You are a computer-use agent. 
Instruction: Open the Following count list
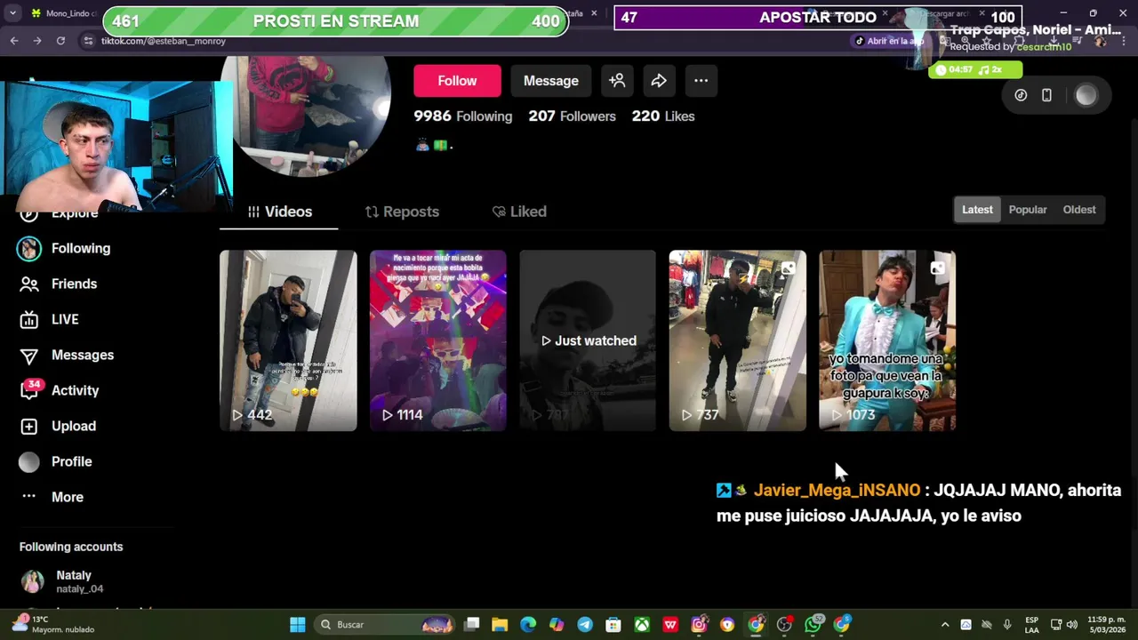pos(462,116)
